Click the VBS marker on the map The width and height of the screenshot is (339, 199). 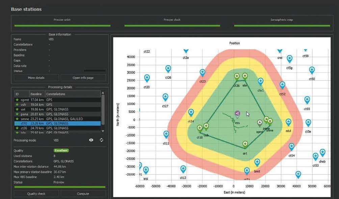(x=237, y=114)
